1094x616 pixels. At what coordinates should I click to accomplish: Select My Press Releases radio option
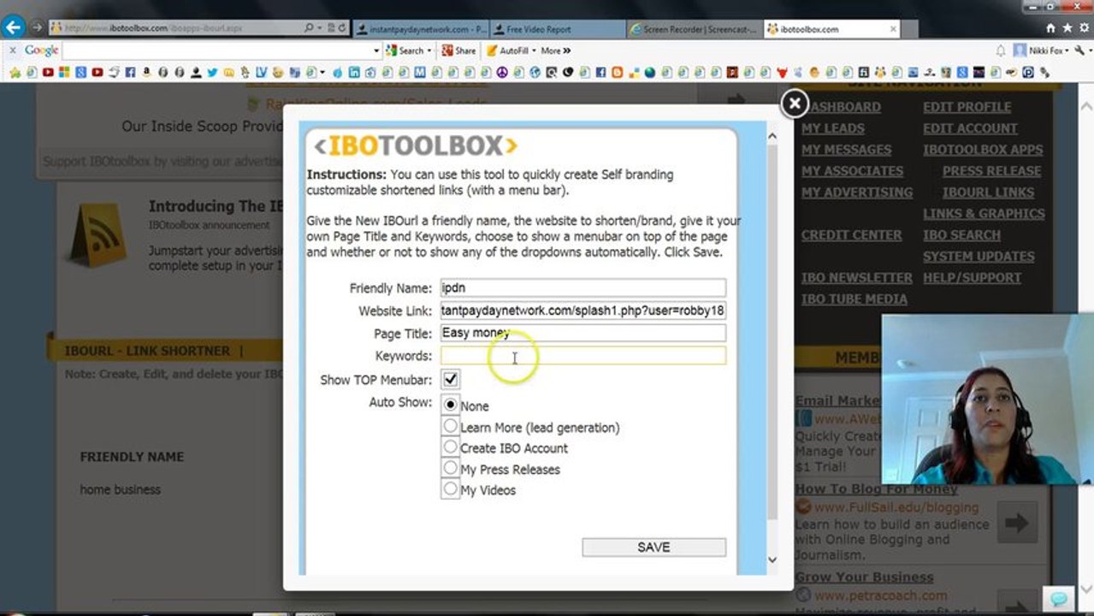click(x=450, y=468)
